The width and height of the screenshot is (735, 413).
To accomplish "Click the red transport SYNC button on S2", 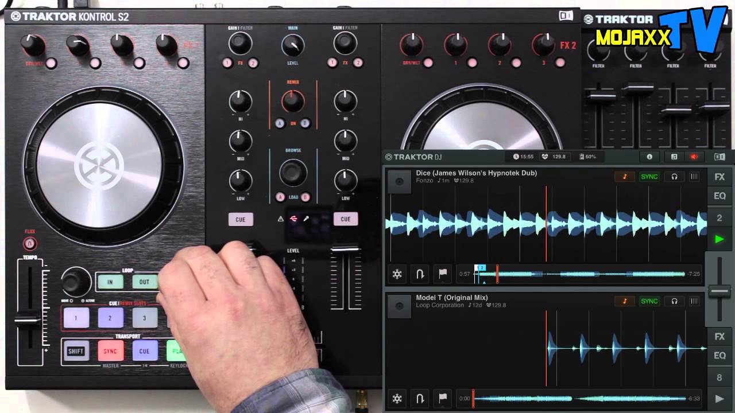I will pyautogui.click(x=110, y=352).
